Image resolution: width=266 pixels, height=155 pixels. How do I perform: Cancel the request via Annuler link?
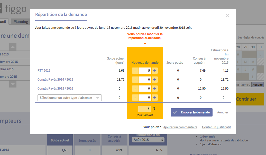point(223,112)
